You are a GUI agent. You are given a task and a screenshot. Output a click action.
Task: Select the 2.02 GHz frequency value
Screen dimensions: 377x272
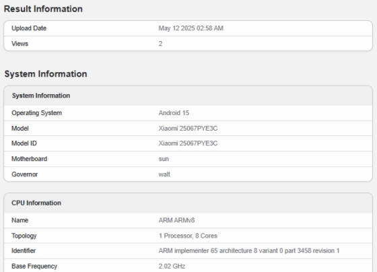point(172,266)
